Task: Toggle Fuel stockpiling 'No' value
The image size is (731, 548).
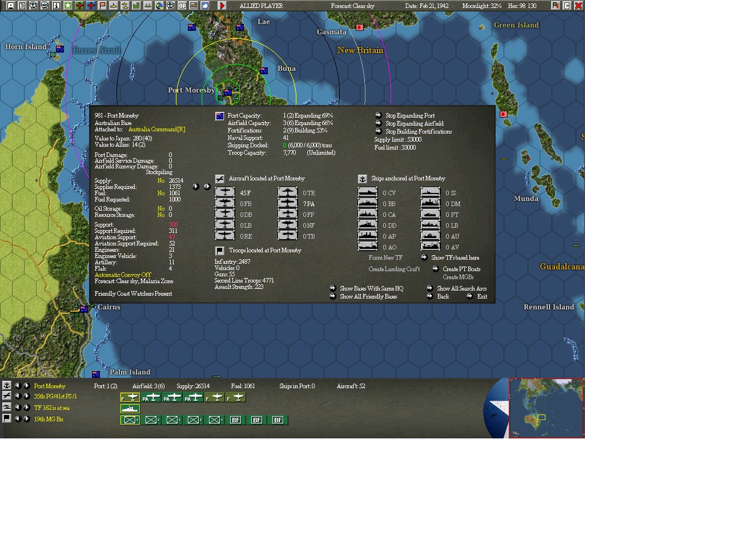Action: 161,193
